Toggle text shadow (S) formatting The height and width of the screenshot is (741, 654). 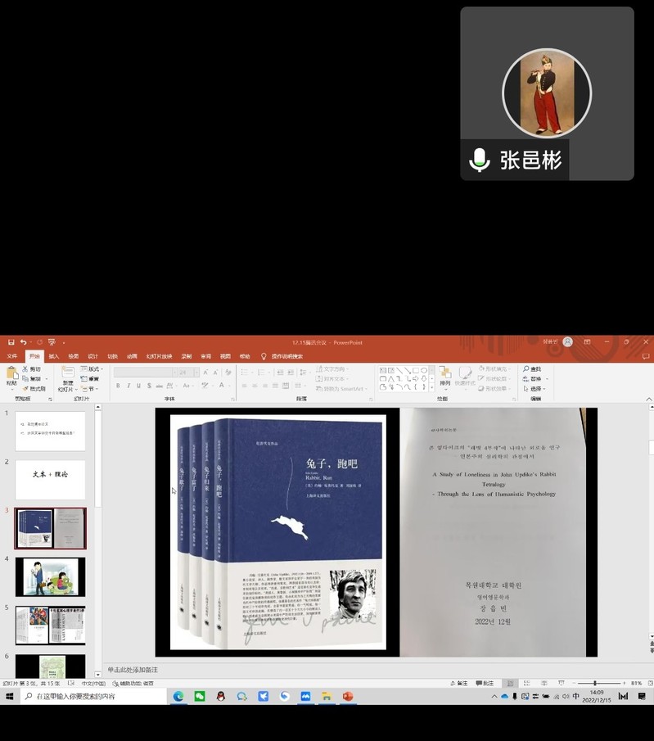tap(149, 386)
